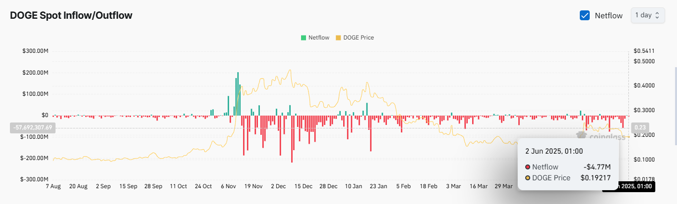Click the 2 Sep date label
The image size is (677, 204).
tap(103, 187)
